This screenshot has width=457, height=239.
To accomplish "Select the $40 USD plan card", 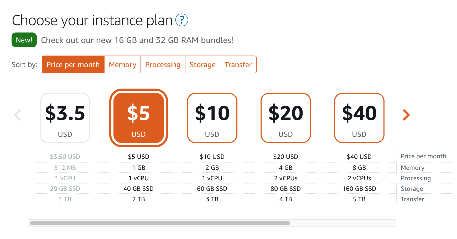I will click(359, 118).
